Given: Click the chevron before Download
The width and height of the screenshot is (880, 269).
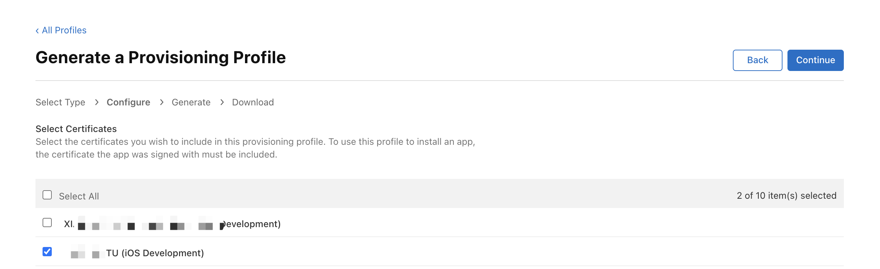Looking at the screenshot, I should click(x=222, y=103).
